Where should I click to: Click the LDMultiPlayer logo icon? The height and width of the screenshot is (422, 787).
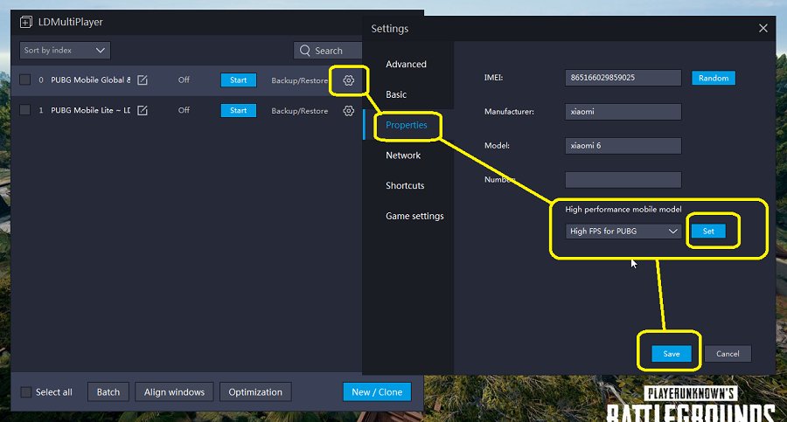[25, 22]
